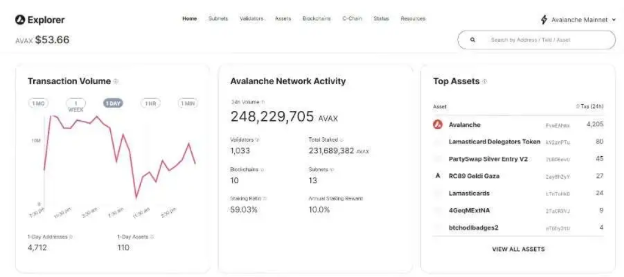This screenshot has height=277, width=624.
Task: Click the 248,229,705 AVAX volume value
Action: pos(284,117)
